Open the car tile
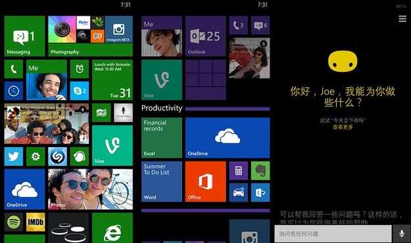The image size is (411, 243). point(239,192)
